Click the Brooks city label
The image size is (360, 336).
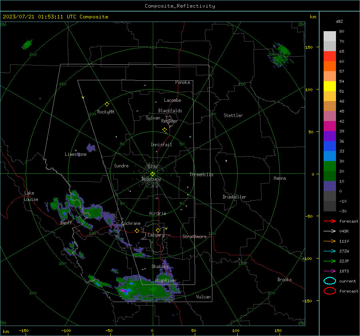pos(284,280)
